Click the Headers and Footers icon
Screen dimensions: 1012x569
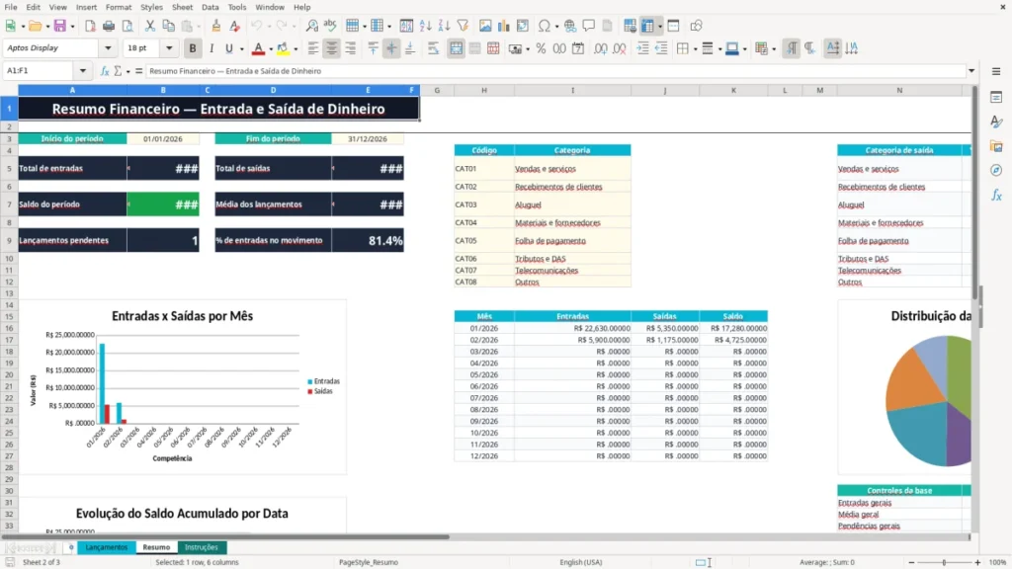pos(673,26)
